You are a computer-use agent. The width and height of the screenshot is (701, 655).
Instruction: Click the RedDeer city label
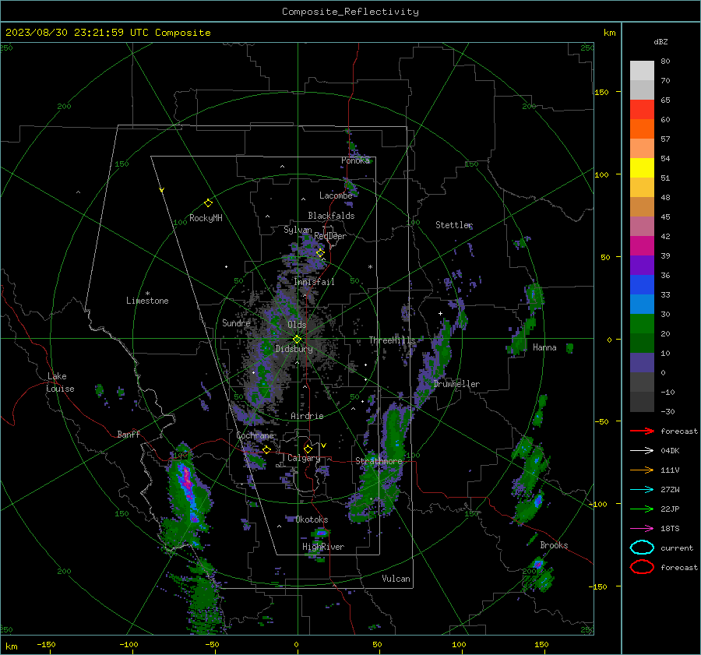[x=330, y=236]
